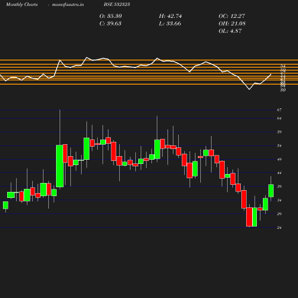
Task: Click the price axis label '29'
Action: (x=280, y=214)
